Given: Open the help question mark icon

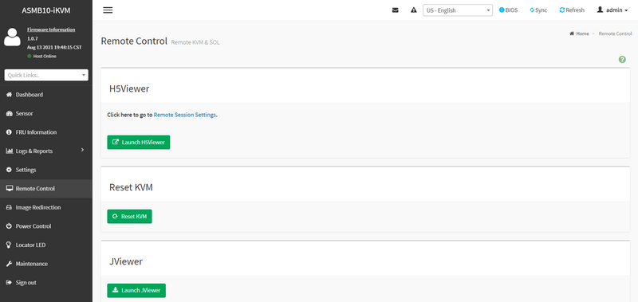Looking at the screenshot, I should 622,59.
